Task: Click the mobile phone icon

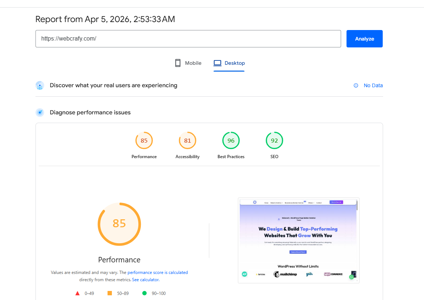Action: click(178, 63)
